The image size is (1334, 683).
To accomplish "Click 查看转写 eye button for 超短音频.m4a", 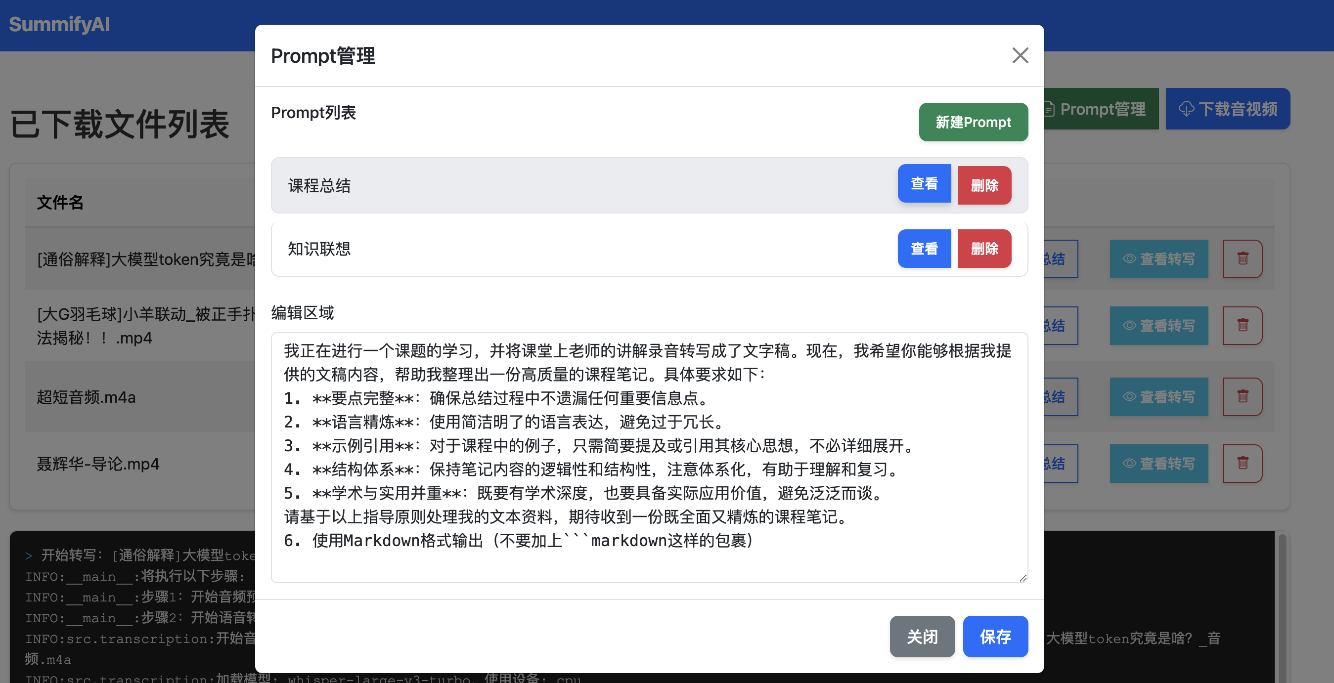I will pyautogui.click(x=1158, y=397).
